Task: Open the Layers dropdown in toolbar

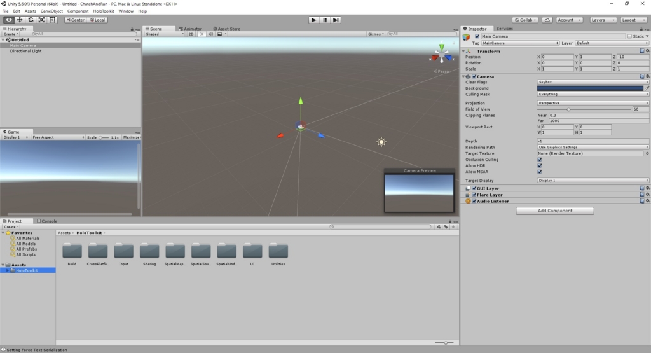Action: click(603, 20)
